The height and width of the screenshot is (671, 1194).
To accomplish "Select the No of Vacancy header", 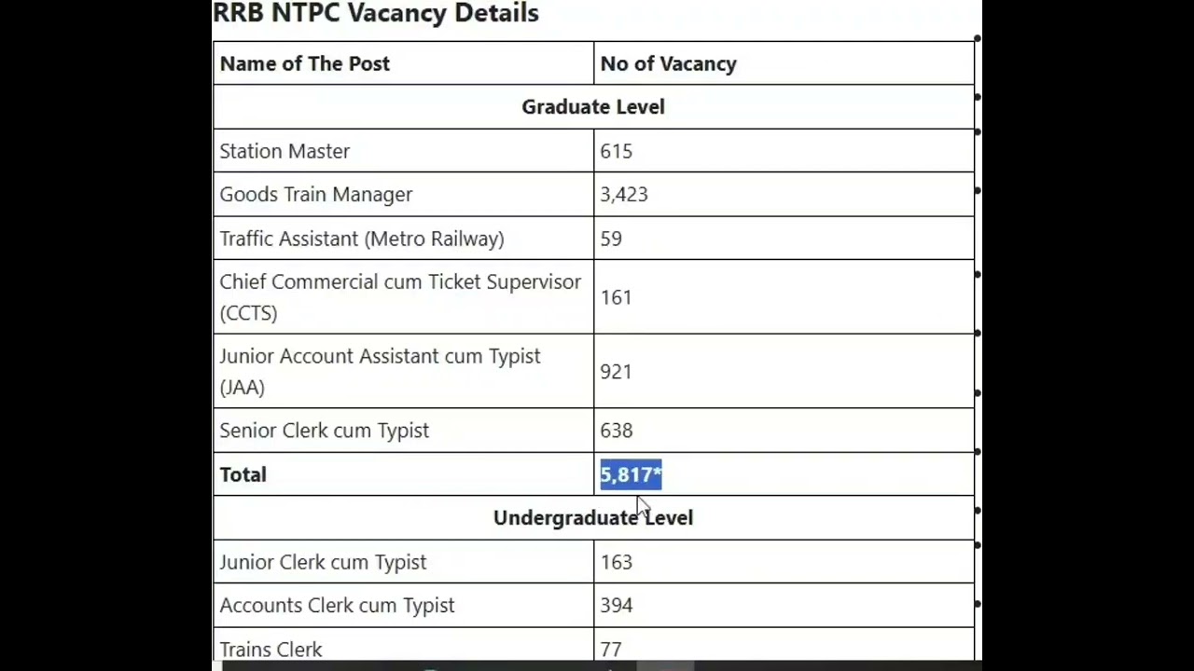I will pyautogui.click(x=668, y=63).
